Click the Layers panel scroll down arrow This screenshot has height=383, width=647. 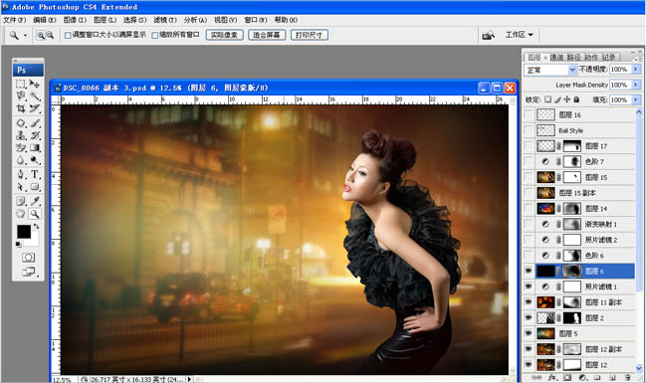(639, 368)
